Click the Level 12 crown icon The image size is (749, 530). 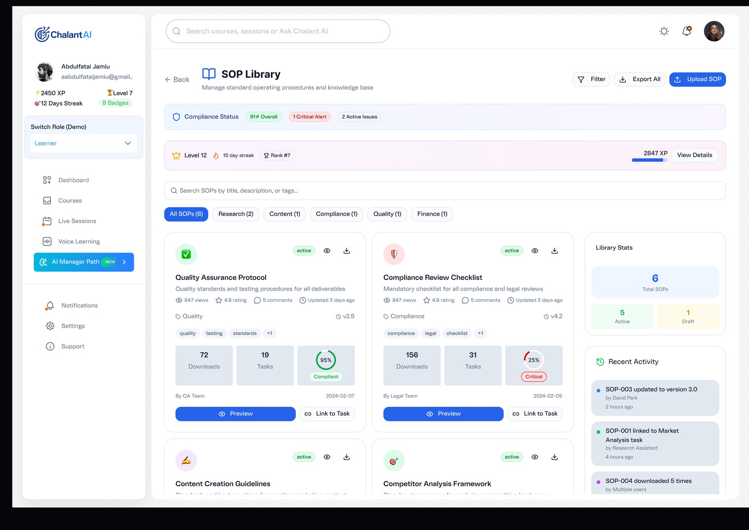pyautogui.click(x=176, y=155)
